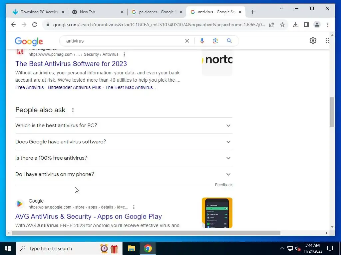Open the AVG app screenshot thumbnail
The width and height of the screenshot is (341, 255).
click(x=217, y=213)
